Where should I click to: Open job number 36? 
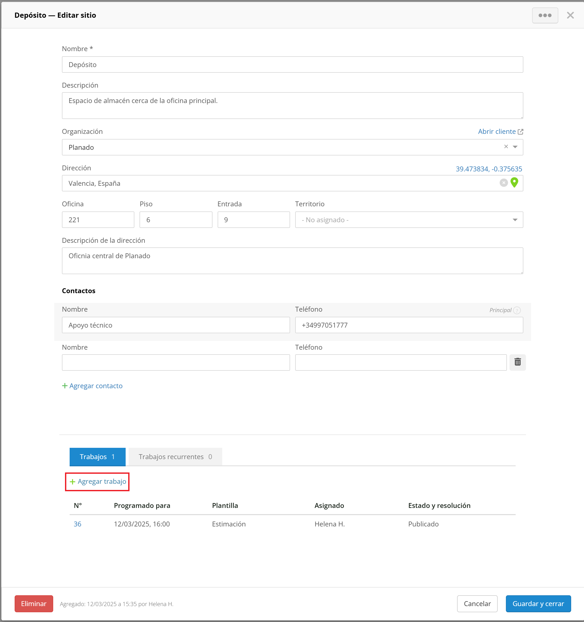point(77,524)
